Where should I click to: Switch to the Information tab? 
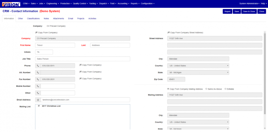(x=9, y=18)
